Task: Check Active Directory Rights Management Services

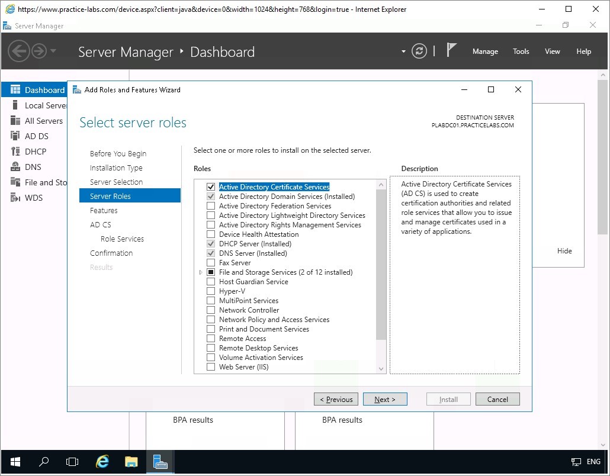Action: click(x=211, y=225)
